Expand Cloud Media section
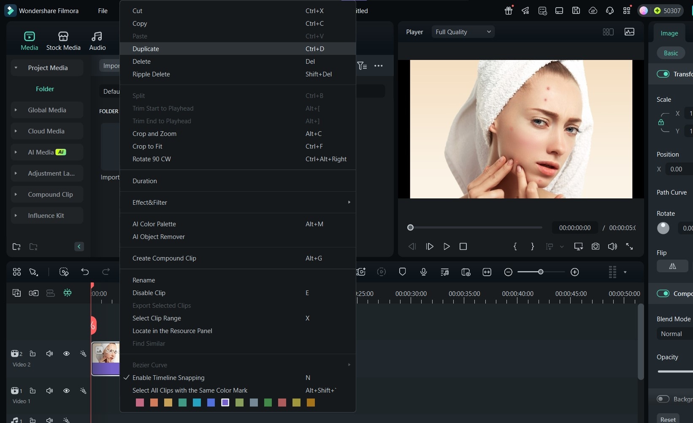 click(x=16, y=131)
